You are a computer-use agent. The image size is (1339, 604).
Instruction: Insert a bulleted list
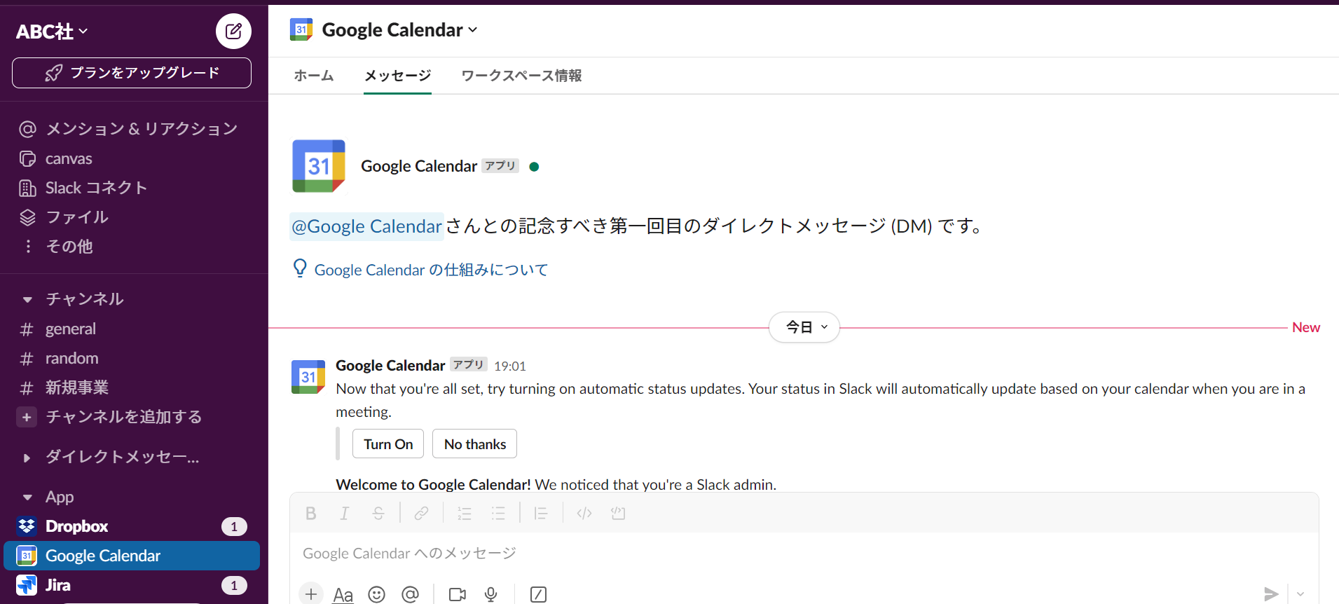click(x=498, y=514)
